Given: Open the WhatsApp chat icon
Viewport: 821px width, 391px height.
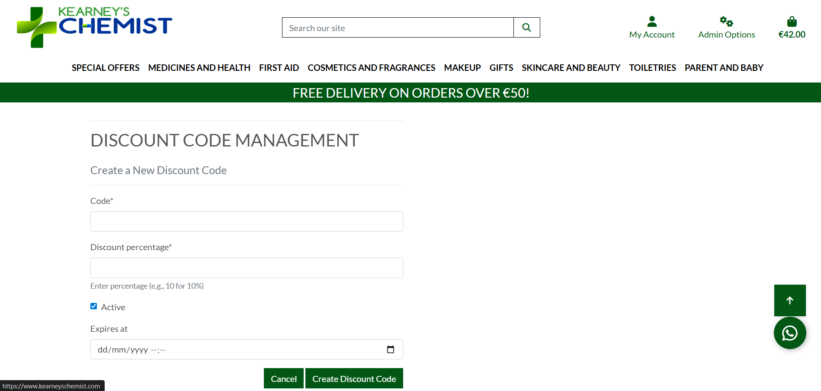Looking at the screenshot, I should [x=790, y=333].
